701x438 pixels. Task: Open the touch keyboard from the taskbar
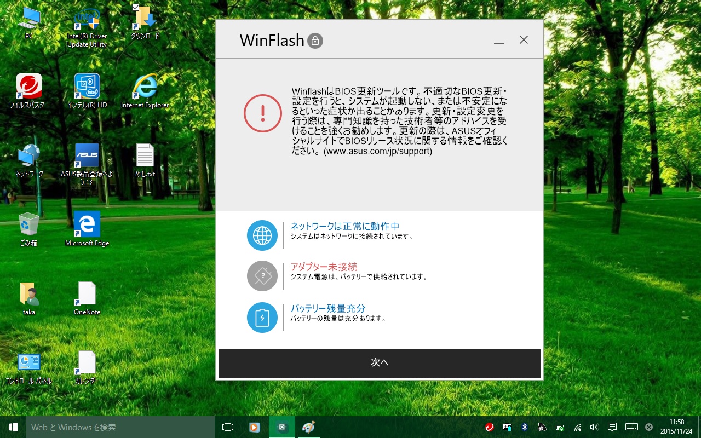[x=631, y=427]
